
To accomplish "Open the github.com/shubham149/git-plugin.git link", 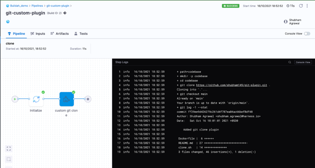I will point(232,85).
